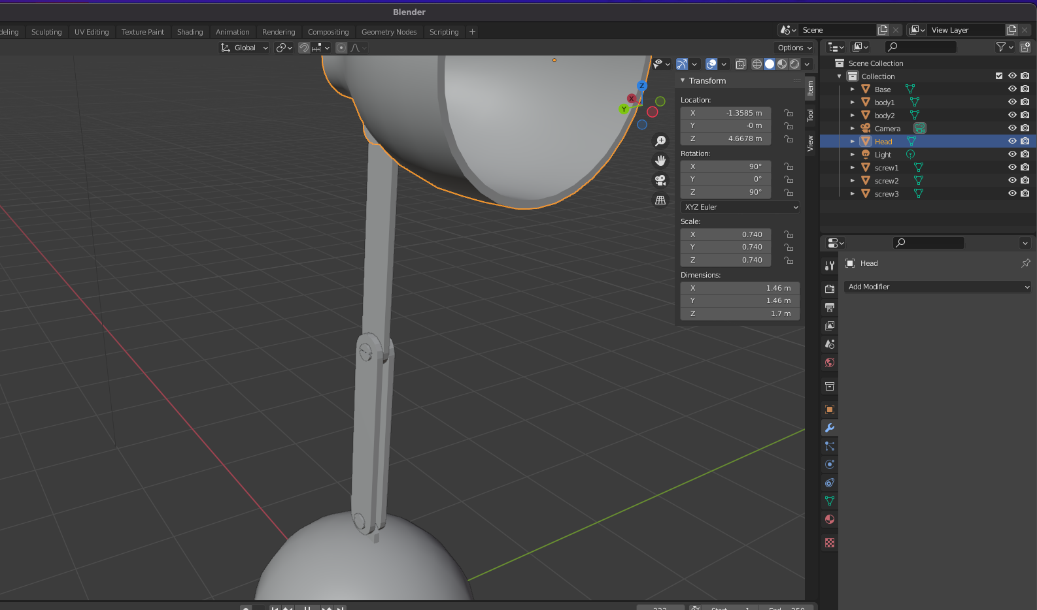1037x610 pixels.
Task: Click the Camera data icon in outliner
Action: pyautogui.click(x=920, y=128)
